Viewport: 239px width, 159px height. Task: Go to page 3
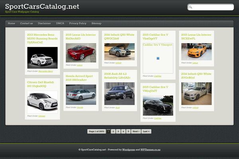point(118,131)
